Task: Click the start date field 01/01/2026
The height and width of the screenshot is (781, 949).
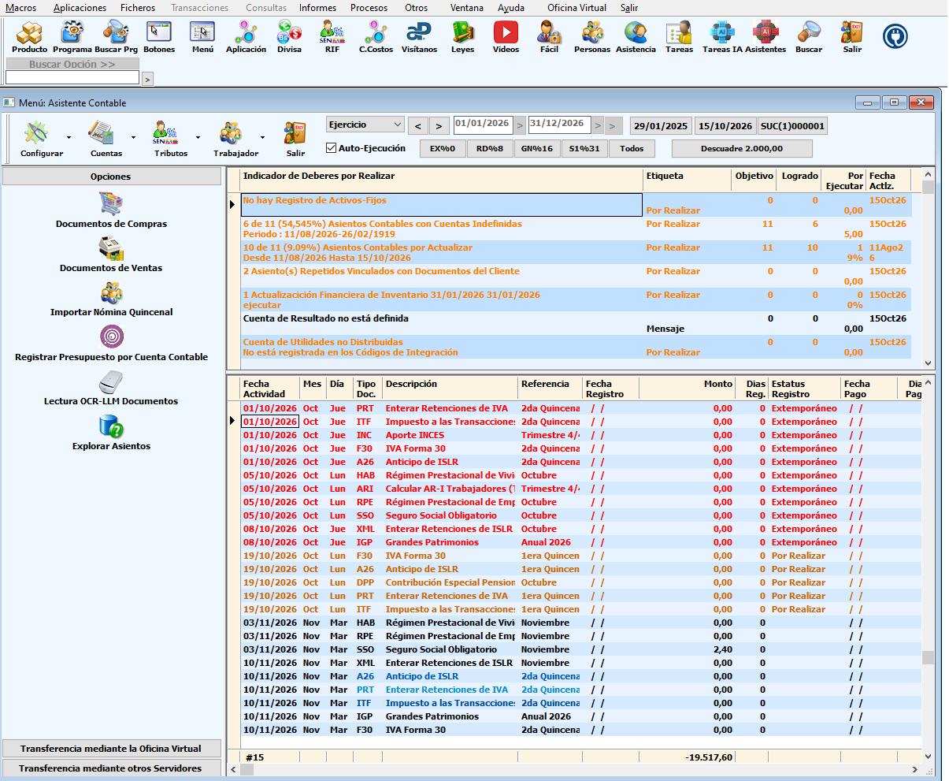Action: pyautogui.click(x=483, y=125)
